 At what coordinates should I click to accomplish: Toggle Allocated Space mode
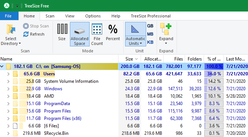coord(80,34)
